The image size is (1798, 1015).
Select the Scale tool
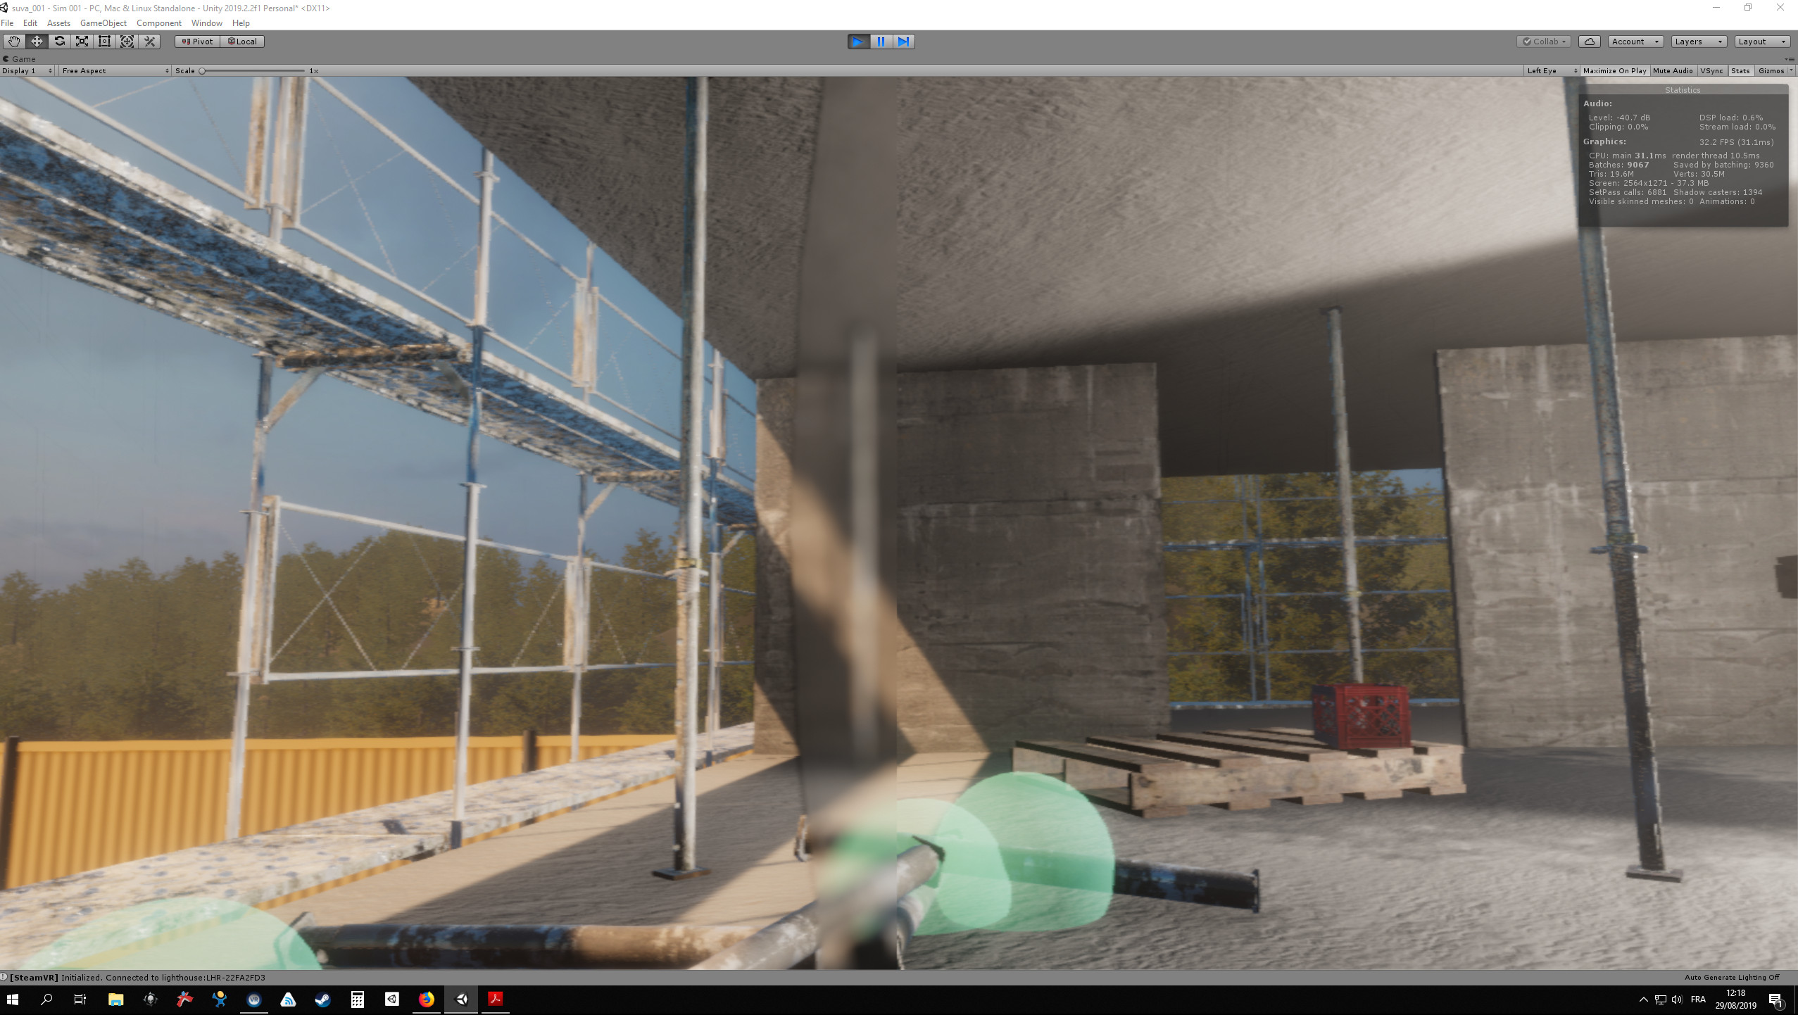(82, 41)
